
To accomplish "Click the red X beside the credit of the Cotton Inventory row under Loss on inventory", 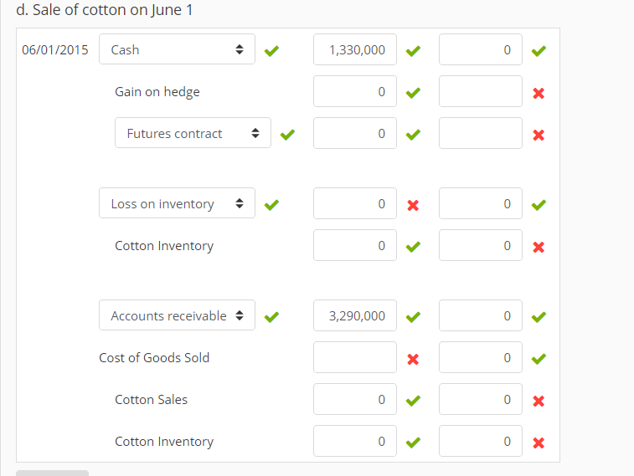I will click(x=539, y=247).
